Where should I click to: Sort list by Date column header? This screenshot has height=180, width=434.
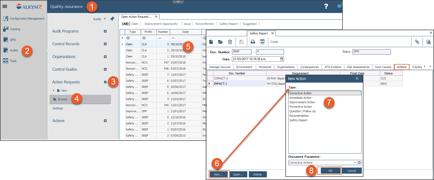click(186, 32)
